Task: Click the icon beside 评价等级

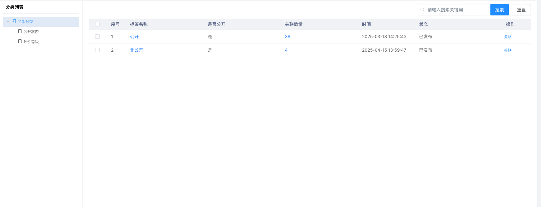Action: 20,42
